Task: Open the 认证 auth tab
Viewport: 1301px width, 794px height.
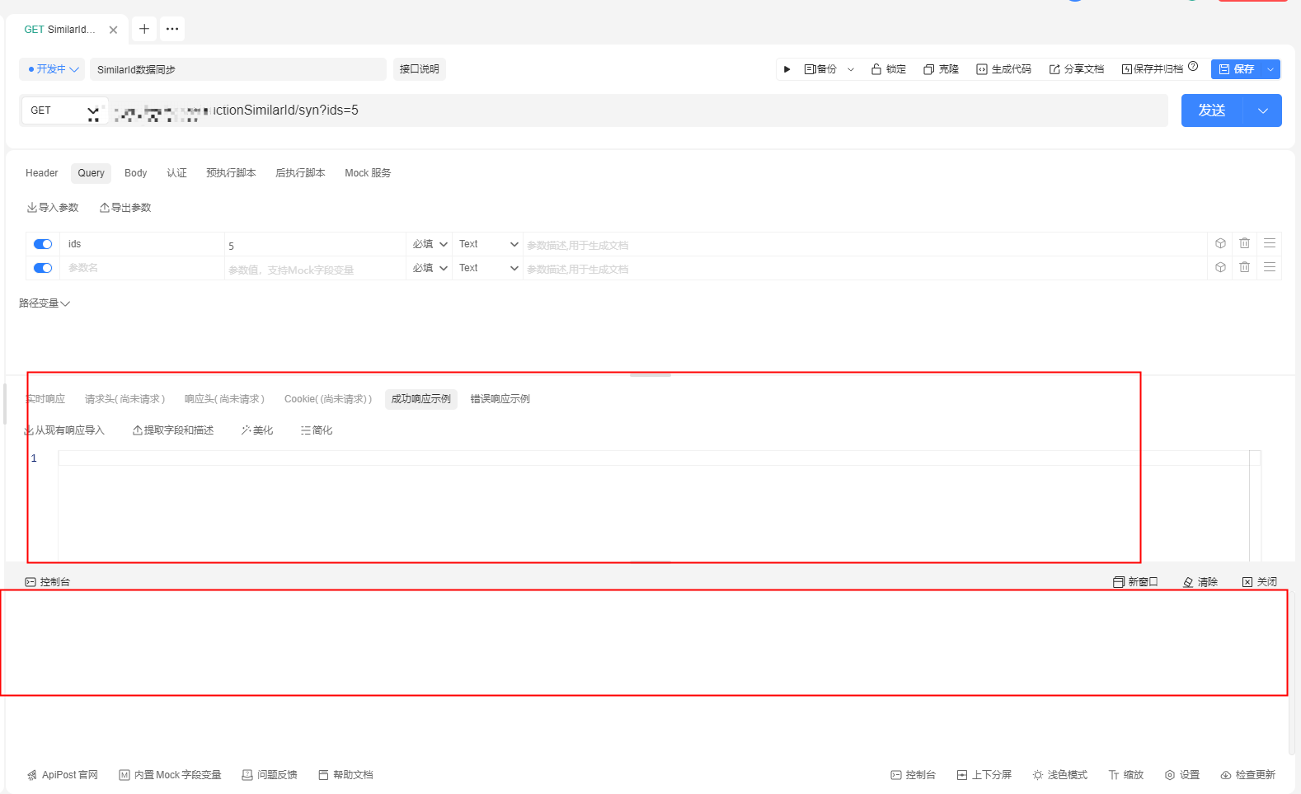Action: click(176, 173)
